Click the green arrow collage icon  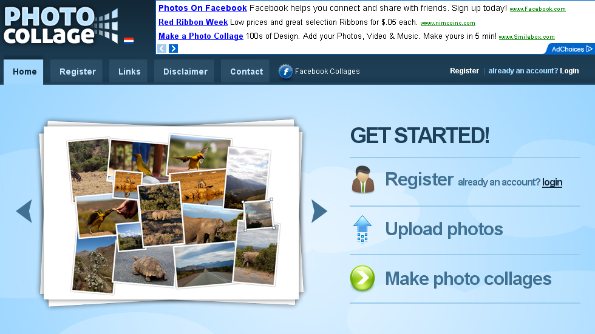point(362,278)
